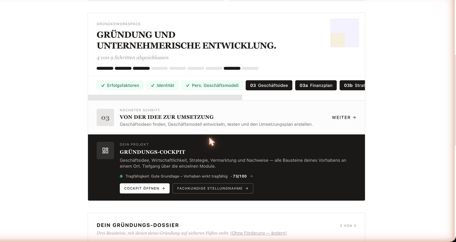Viewport: 456px width, 242px height.
Task: Click 'Nächster Schritt' label
Action: click(x=140, y=110)
